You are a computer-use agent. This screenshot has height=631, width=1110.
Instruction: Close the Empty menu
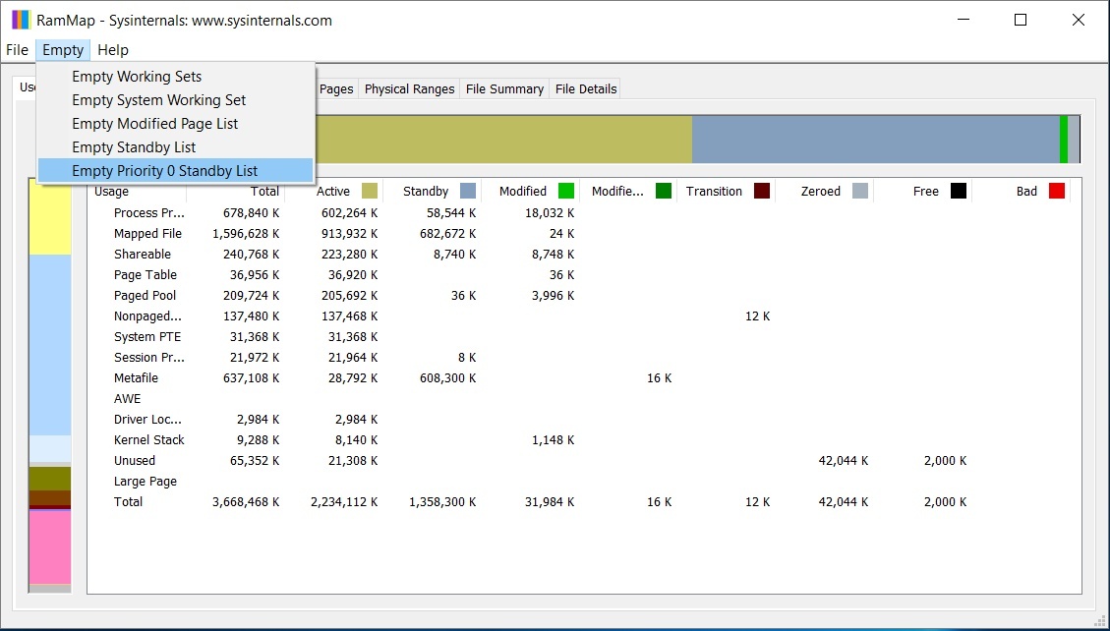[63, 50]
